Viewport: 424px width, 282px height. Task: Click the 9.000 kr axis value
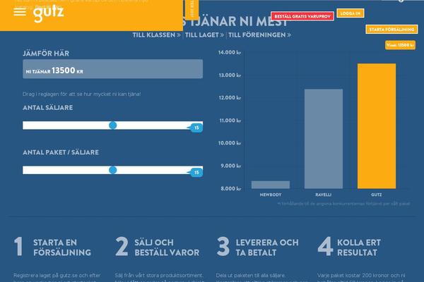click(x=230, y=166)
